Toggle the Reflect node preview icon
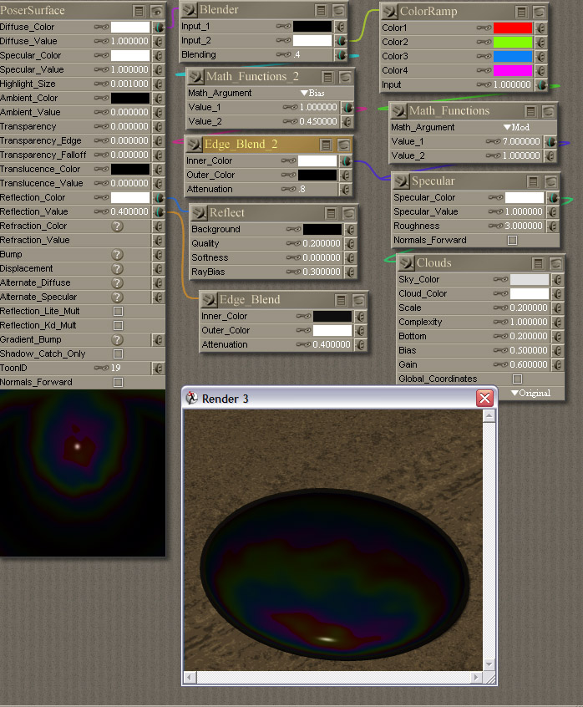This screenshot has width=583, height=707. [x=348, y=214]
